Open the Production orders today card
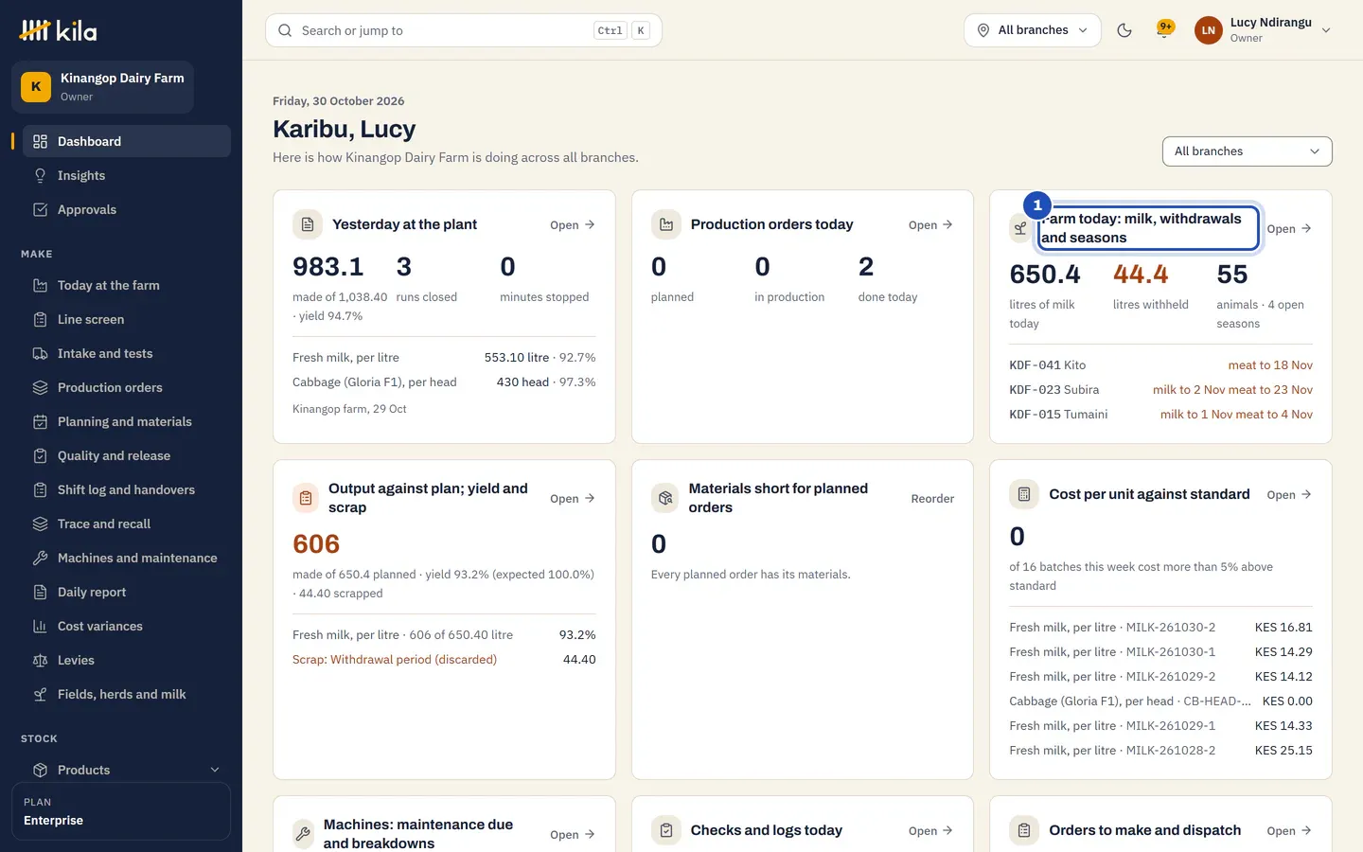The image size is (1363, 852). 930,225
